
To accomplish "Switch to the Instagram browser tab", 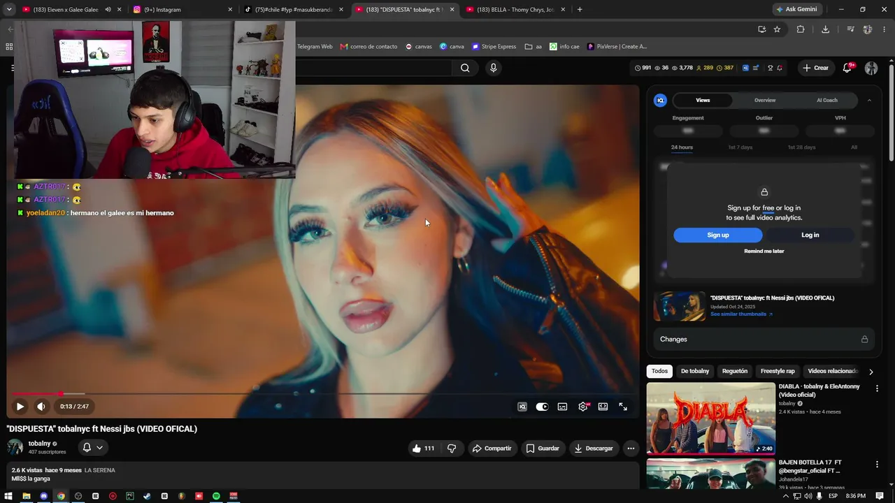I will pyautogui.click(x=182, y=10).
